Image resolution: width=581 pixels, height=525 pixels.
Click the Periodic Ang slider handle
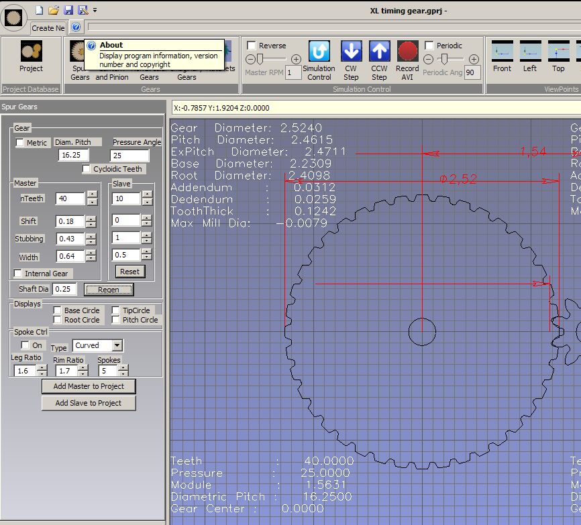pos(444,59)
